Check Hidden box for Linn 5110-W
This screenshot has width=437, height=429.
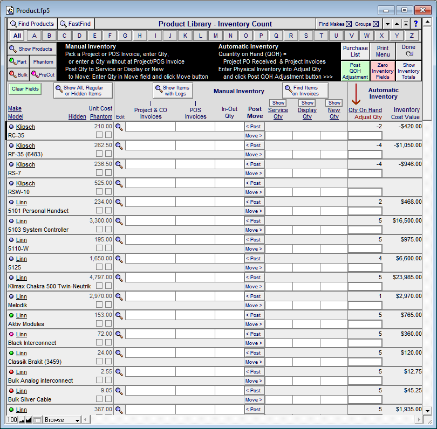(99, 248)
